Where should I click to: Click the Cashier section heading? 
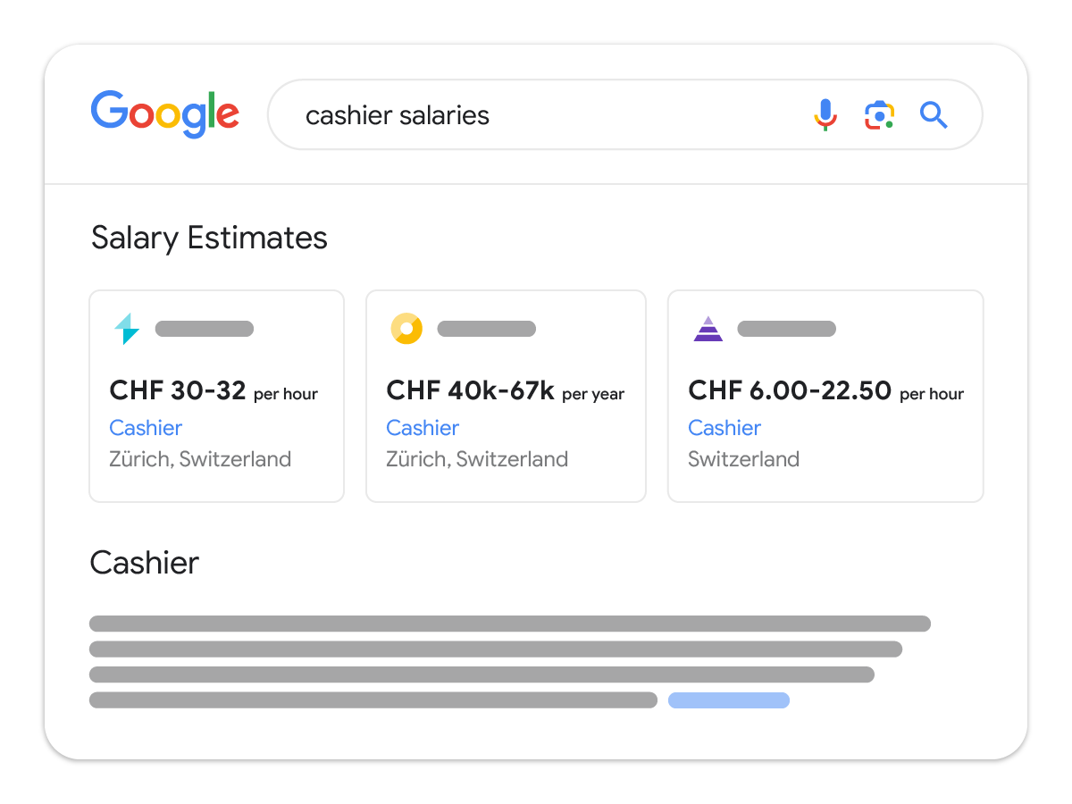(144, 563)
